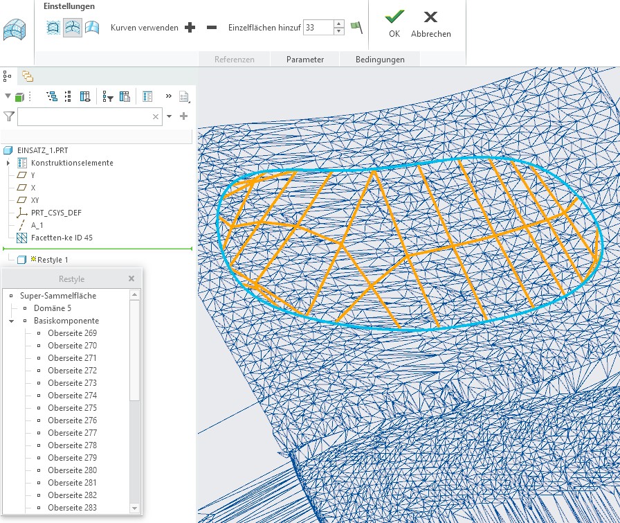620x523 pixels.
Task: Increase the Einzelflächen hinzuf value with up arrow
Action: click(x=338, y=24)
